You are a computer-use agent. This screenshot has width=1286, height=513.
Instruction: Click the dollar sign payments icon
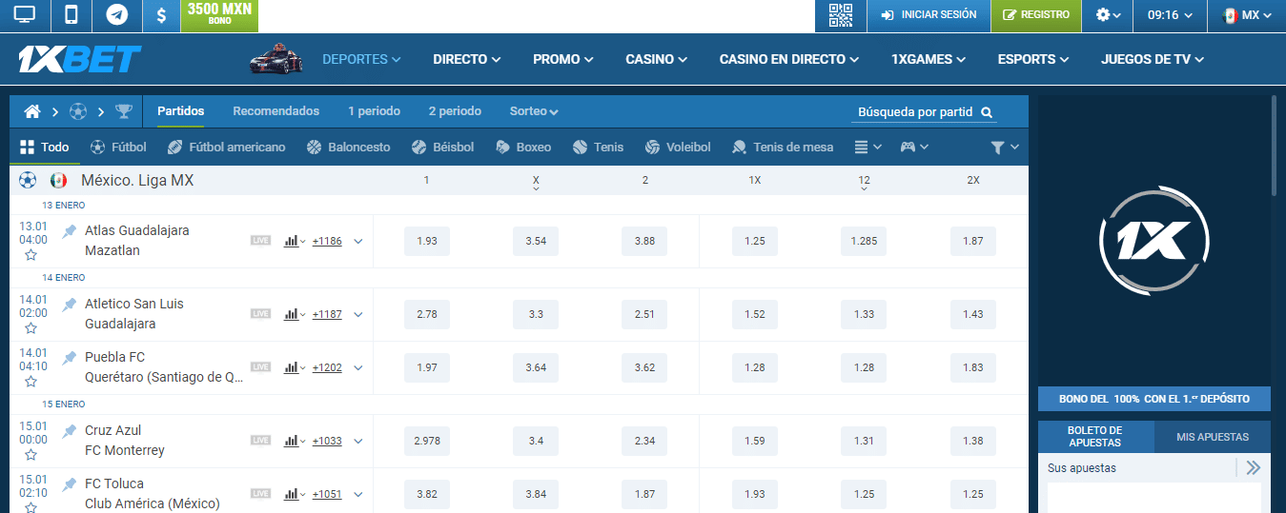162,15
